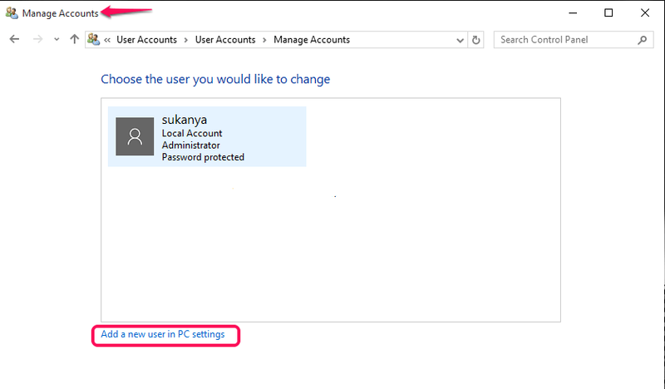Open the sukanya user account
Image resolution: width=665 pixels, height=389 pixels.
coord(207,136)
